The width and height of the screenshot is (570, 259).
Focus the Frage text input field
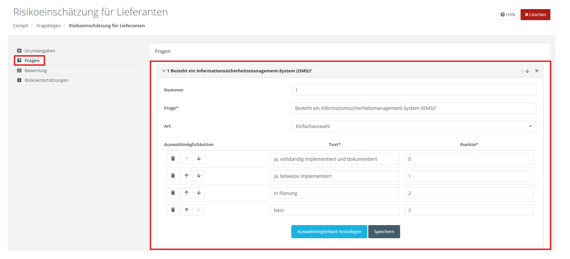point(413,108)
